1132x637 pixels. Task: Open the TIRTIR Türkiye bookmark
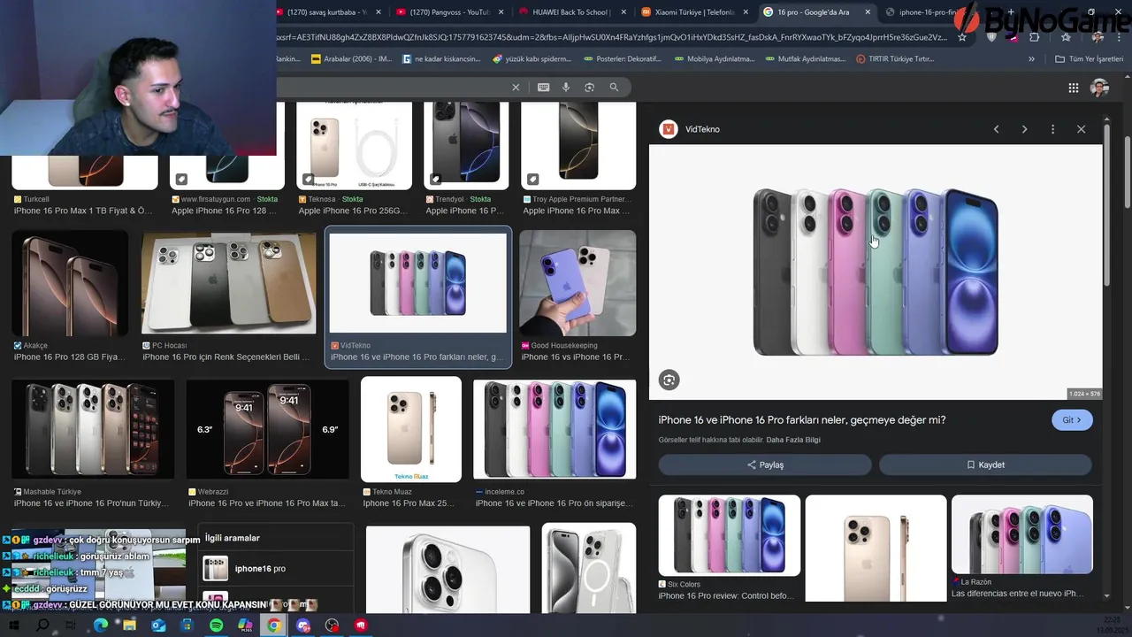(x=895, y=59)
